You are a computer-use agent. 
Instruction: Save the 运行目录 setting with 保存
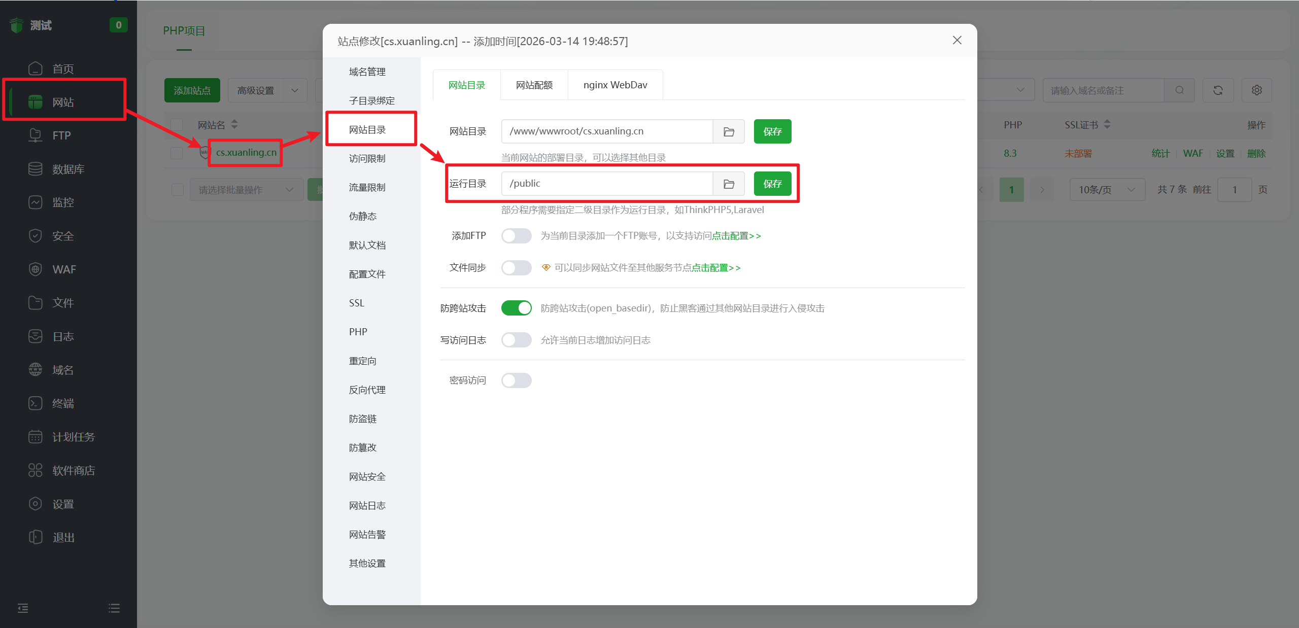coord(772,184)
